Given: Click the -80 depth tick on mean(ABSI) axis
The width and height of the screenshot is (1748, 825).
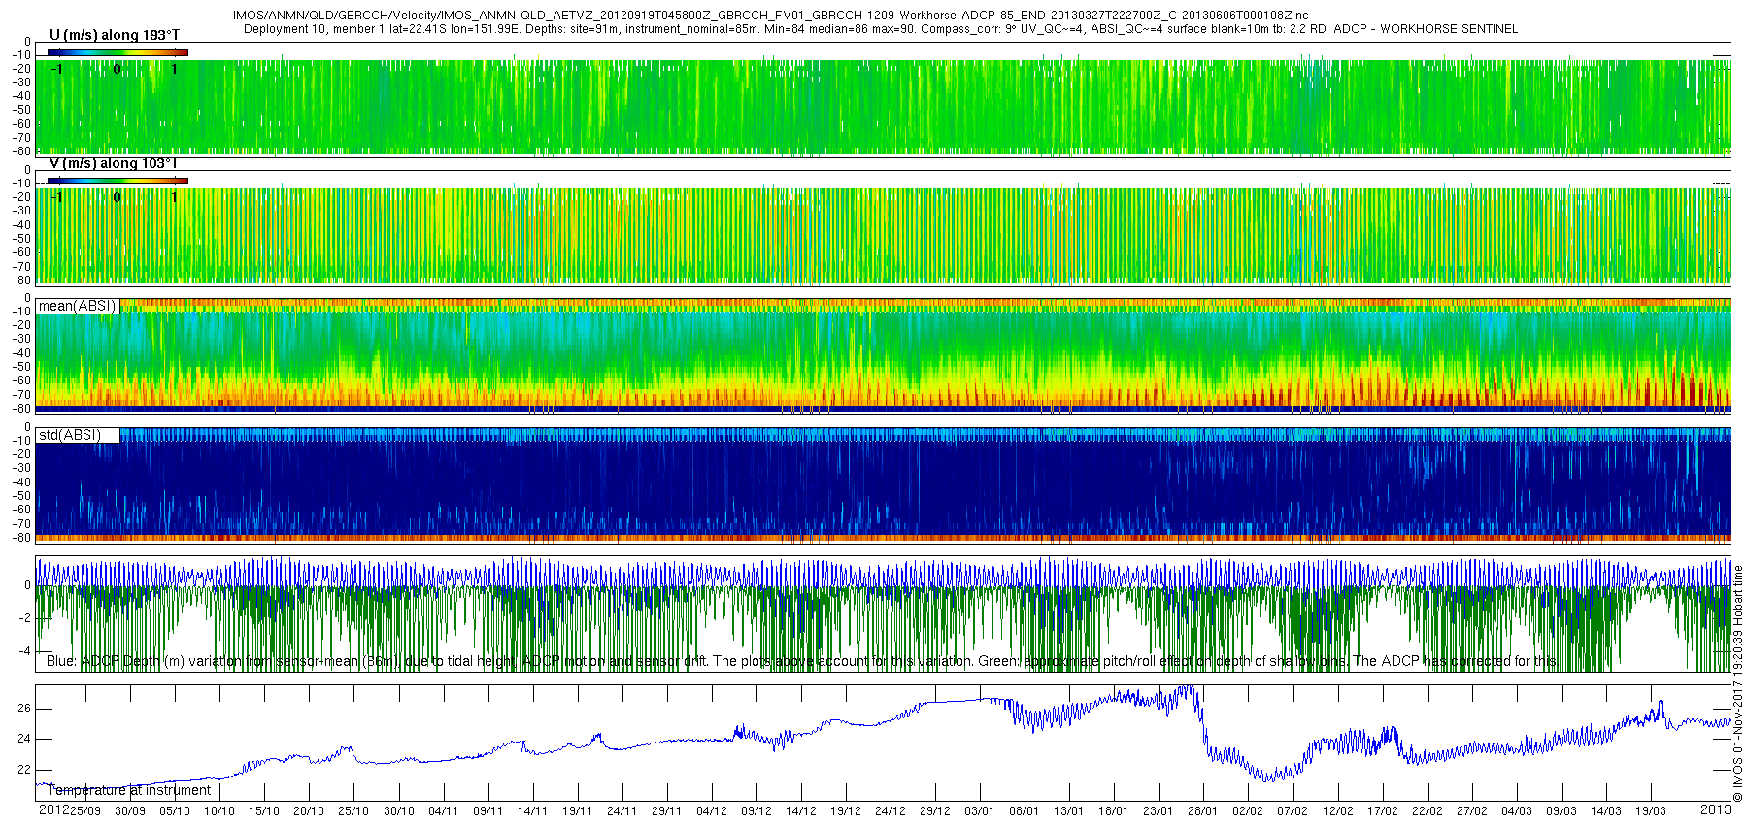Looking at the screenshot, I should [21, 409].
